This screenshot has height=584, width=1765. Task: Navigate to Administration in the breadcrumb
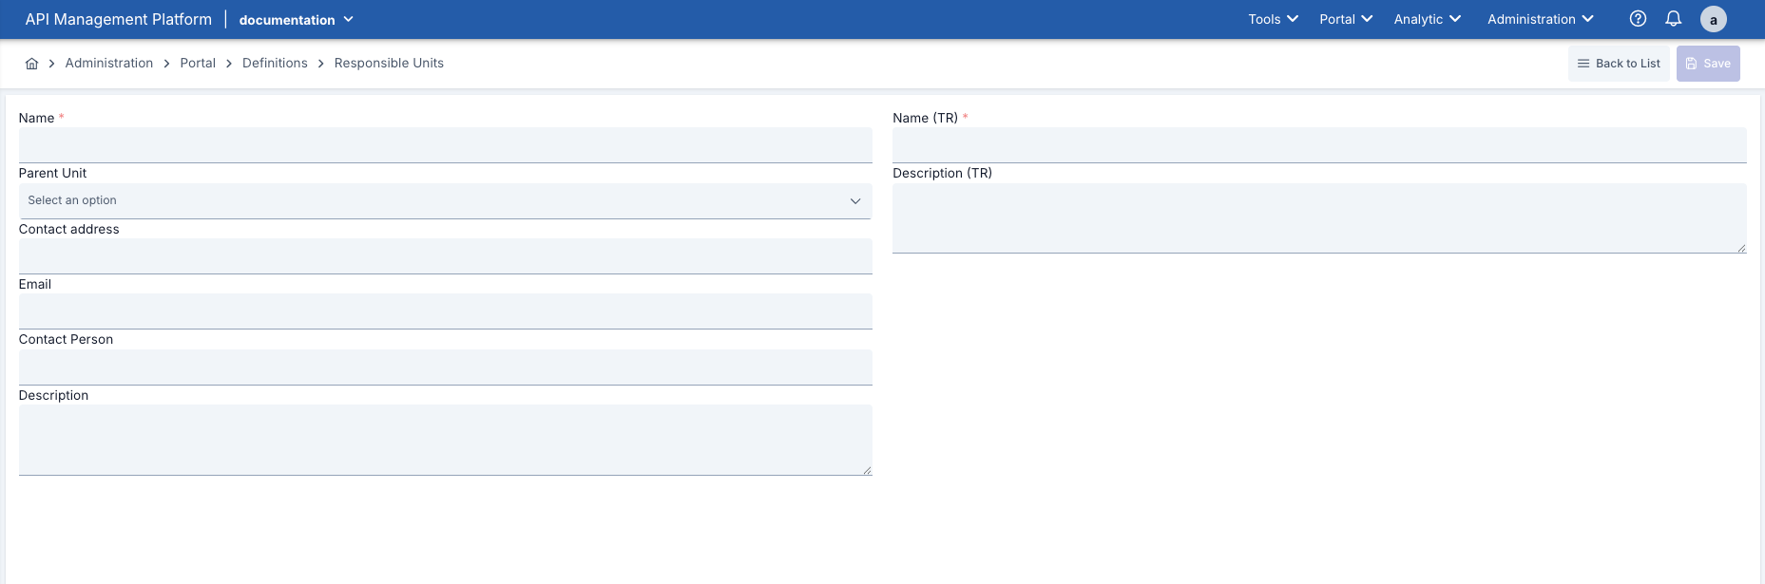[109, 64]
